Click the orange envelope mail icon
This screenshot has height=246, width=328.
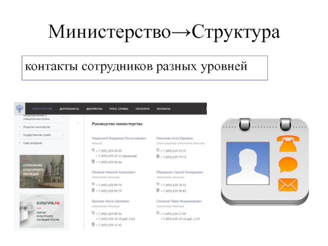click(288, 185)
